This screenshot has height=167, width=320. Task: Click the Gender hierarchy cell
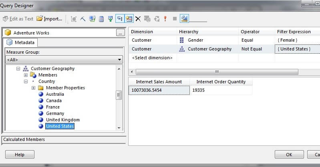207,40
